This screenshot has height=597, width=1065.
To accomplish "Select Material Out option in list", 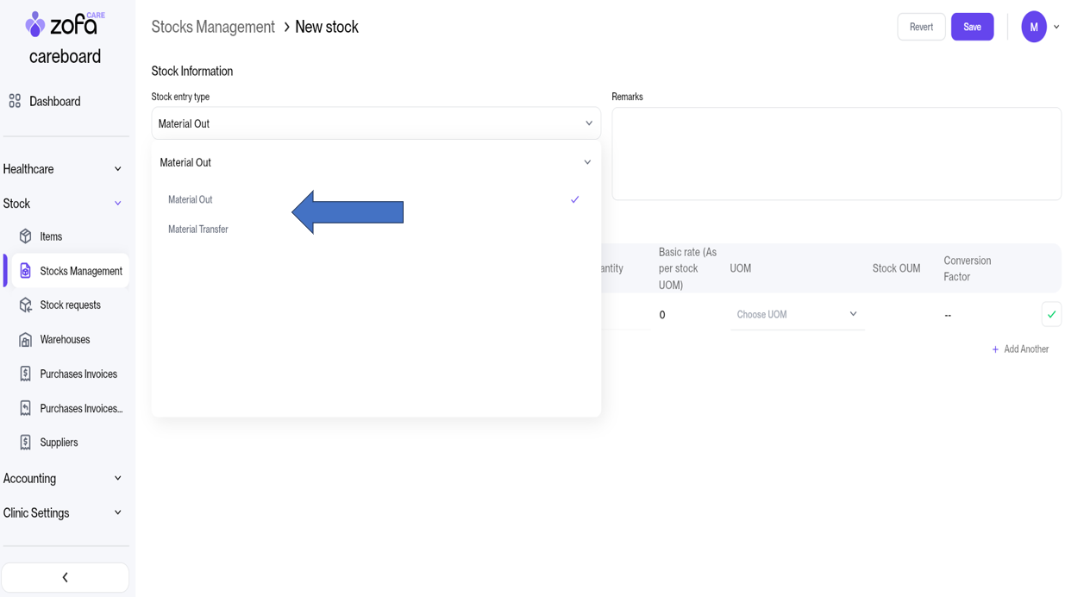I will coord(191,200).
